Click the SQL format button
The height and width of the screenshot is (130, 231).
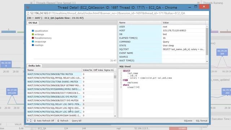[201, 121]
